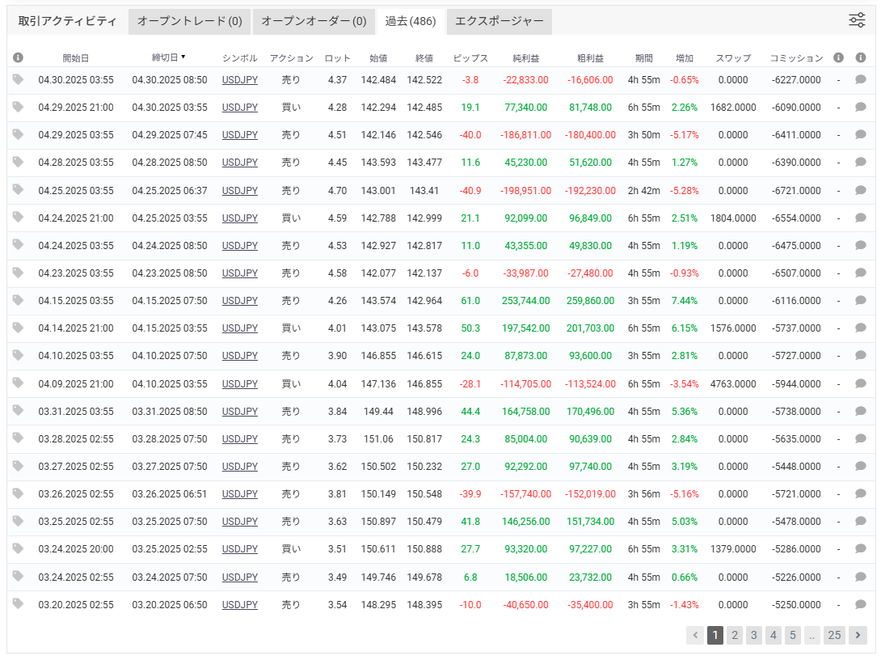Open comment bubble for 04.09.2025 21:00 trade
Screen dimensions: 881x660
[860, 383]
